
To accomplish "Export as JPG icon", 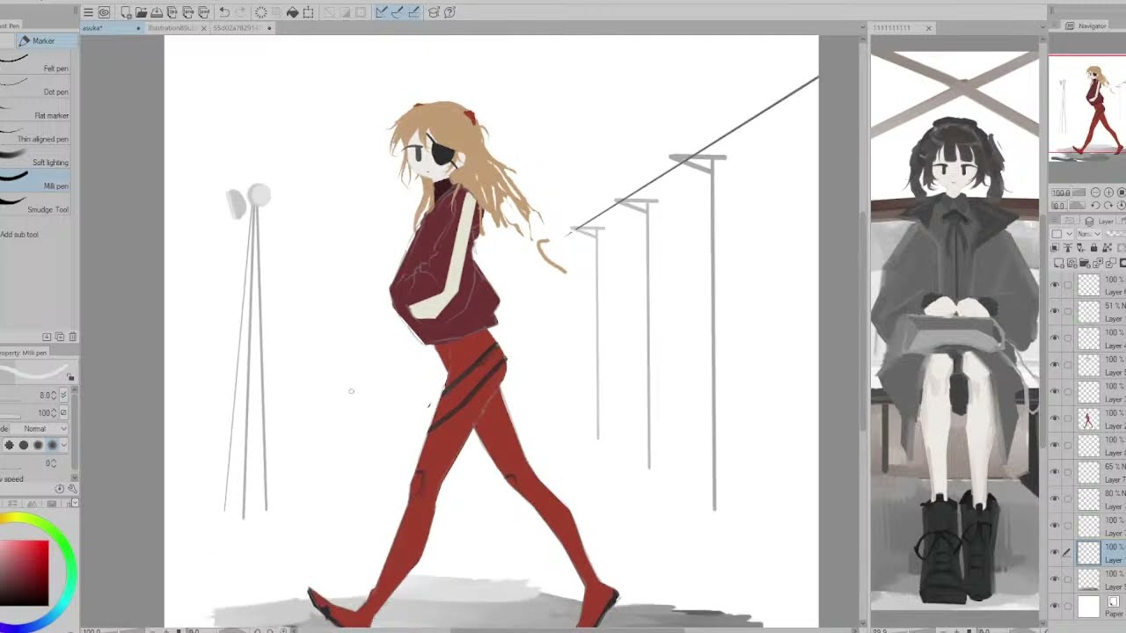I will point(172,12).
